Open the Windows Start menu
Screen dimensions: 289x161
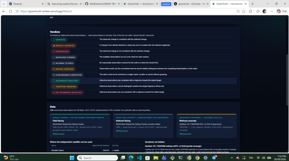[72, 158]
